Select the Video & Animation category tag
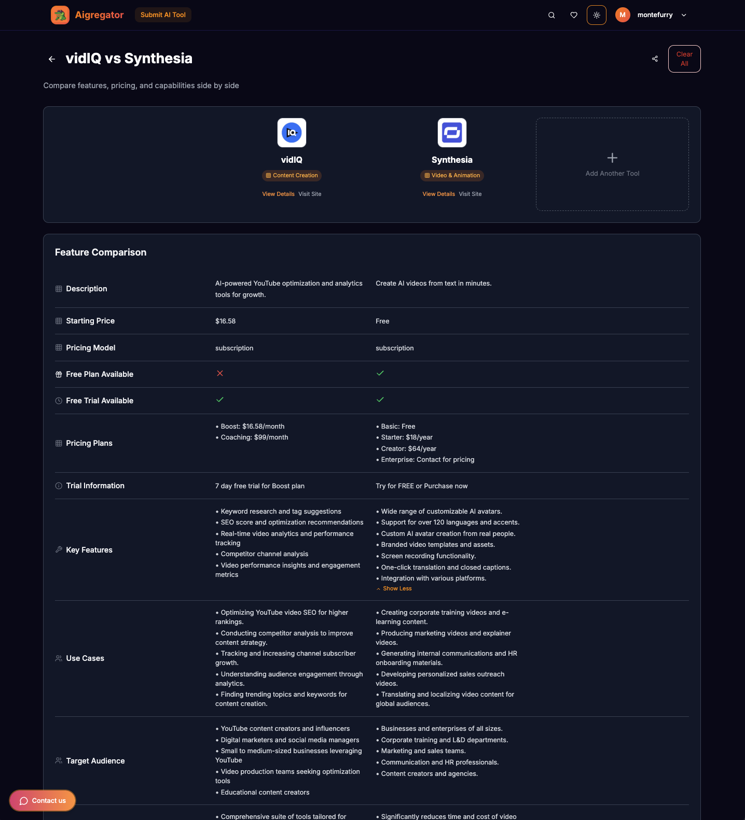 coord(452,176)
